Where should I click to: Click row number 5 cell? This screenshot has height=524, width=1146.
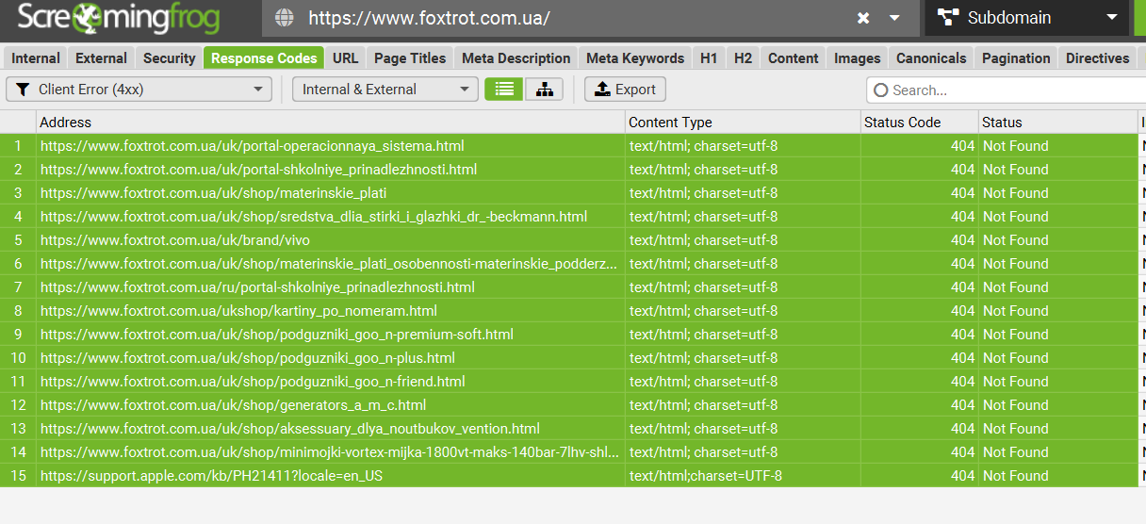[x=18, y=239]
